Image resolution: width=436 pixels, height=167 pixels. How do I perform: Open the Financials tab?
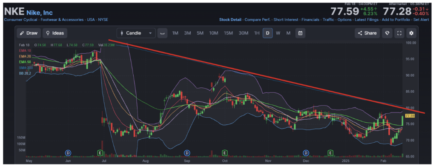(x=310, y=20)
